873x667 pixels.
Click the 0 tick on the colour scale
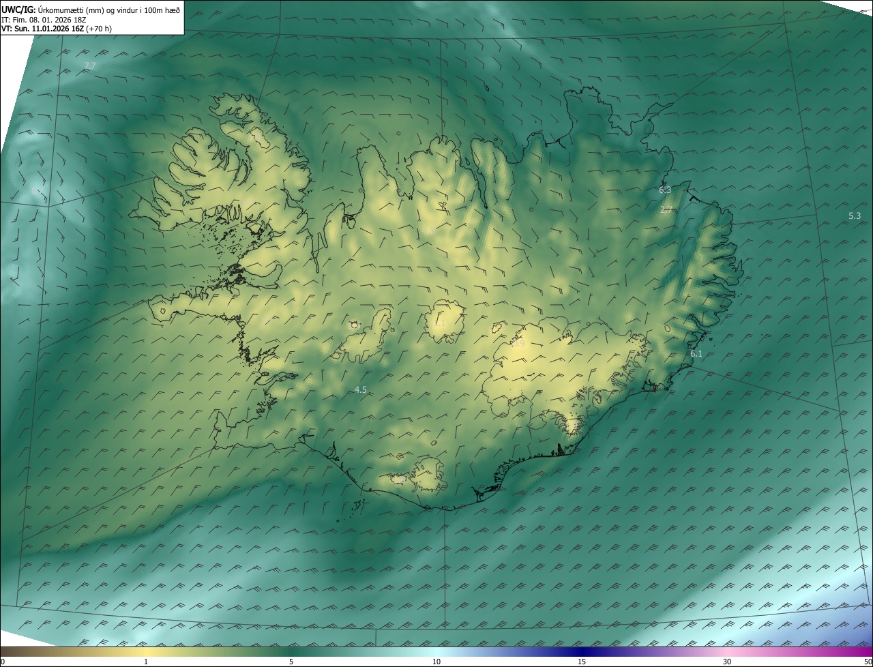click(3, 662)
